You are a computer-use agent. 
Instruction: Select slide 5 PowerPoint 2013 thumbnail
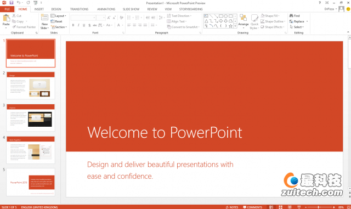(x=31, y=182)
